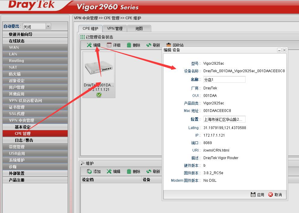Expand the 防火墙 menu
Viewport: 299px width, 213px height.
[x=35, y=74]
